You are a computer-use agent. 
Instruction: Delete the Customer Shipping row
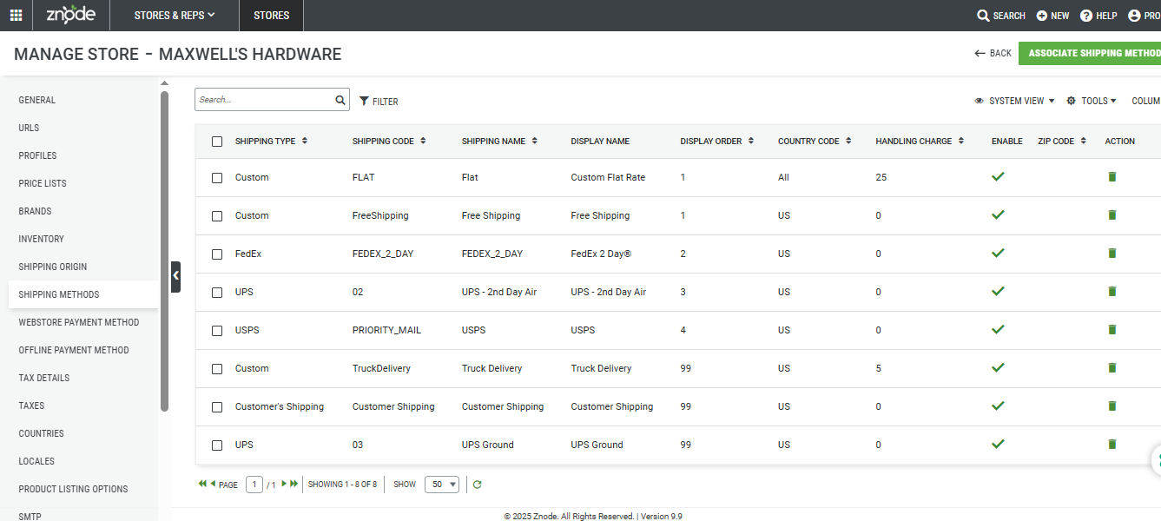(1112, 406)
